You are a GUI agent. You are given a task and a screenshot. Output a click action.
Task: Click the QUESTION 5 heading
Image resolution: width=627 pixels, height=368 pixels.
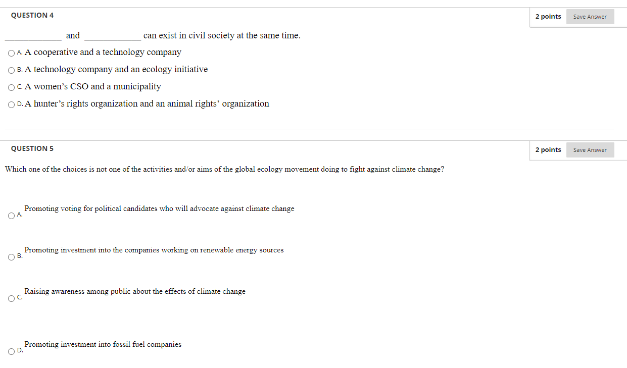(32, 148)
